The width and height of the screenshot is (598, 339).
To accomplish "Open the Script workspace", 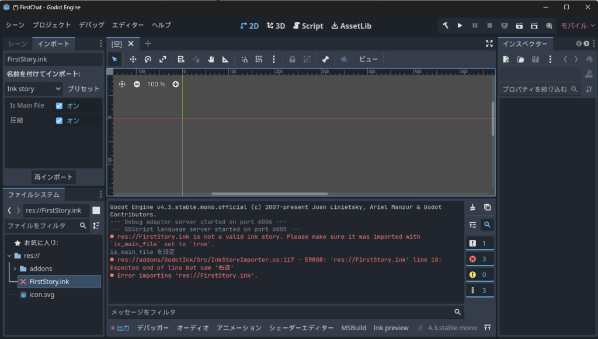I will pyautogui.click(x=308, y=26).
